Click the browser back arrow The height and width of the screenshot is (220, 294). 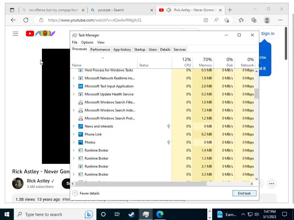[13, 20]
